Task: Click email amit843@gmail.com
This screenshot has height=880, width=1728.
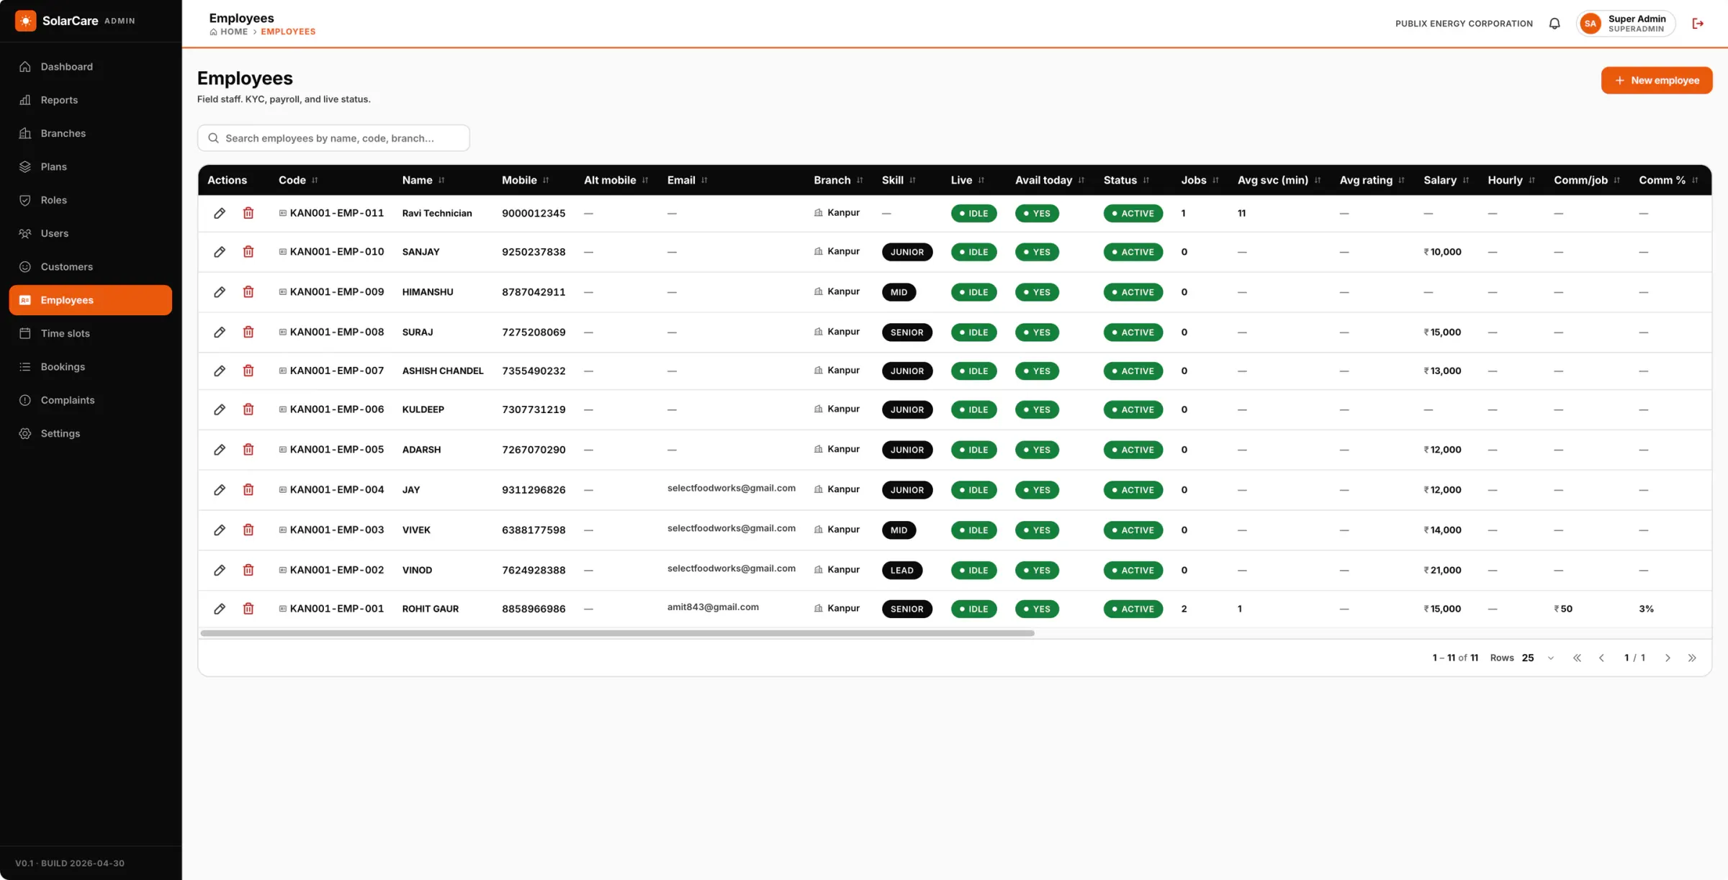Action: (x=713, y=607)
